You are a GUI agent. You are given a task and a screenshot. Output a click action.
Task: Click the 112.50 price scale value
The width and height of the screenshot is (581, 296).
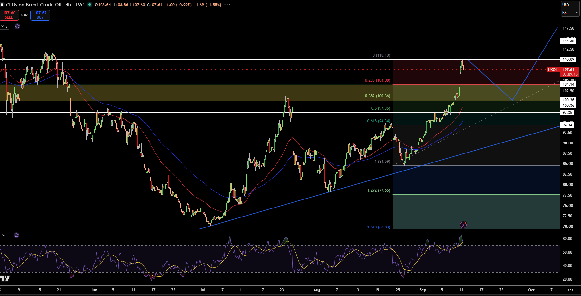pos(568,49)
